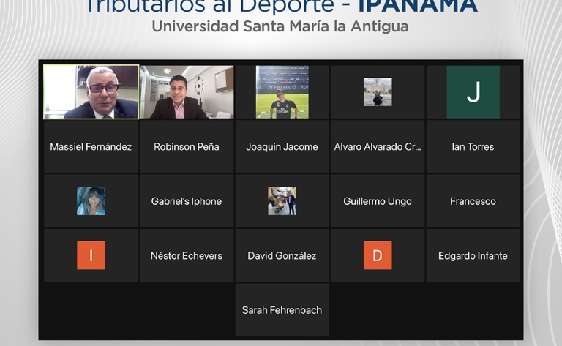Select the Néstor Echevers tile
This screenshot has width=562, height=346.
coord(187,255)
